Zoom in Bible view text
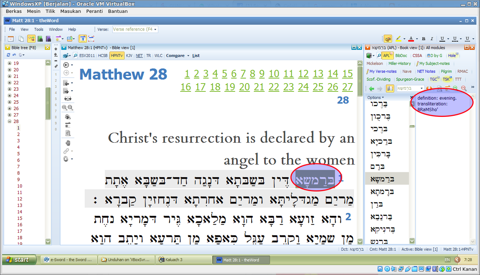Screen dimensions: 480x275 pyautogui.click(x=64, y=108)
